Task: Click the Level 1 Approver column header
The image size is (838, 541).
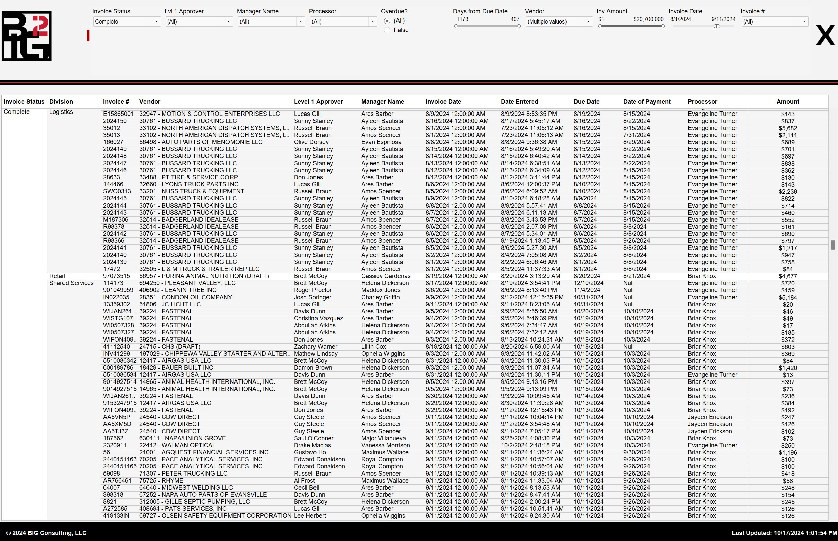Action: click(319, 102)
